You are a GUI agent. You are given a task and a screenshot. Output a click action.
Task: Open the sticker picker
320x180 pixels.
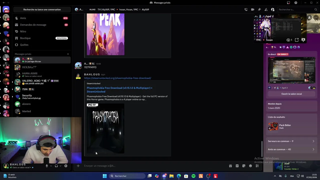[244, 166]
